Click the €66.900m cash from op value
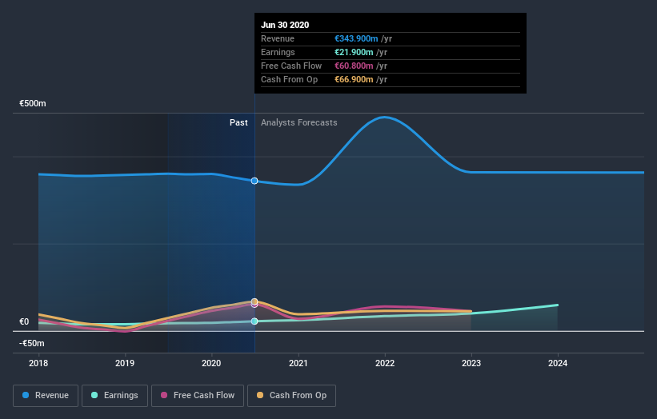The height and width of the screenshot is (419, 657). tap(354, 79)
